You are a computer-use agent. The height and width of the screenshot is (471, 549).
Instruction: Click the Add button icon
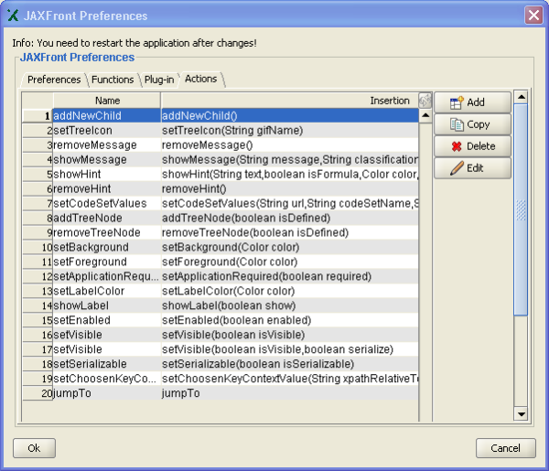(456, 102)
